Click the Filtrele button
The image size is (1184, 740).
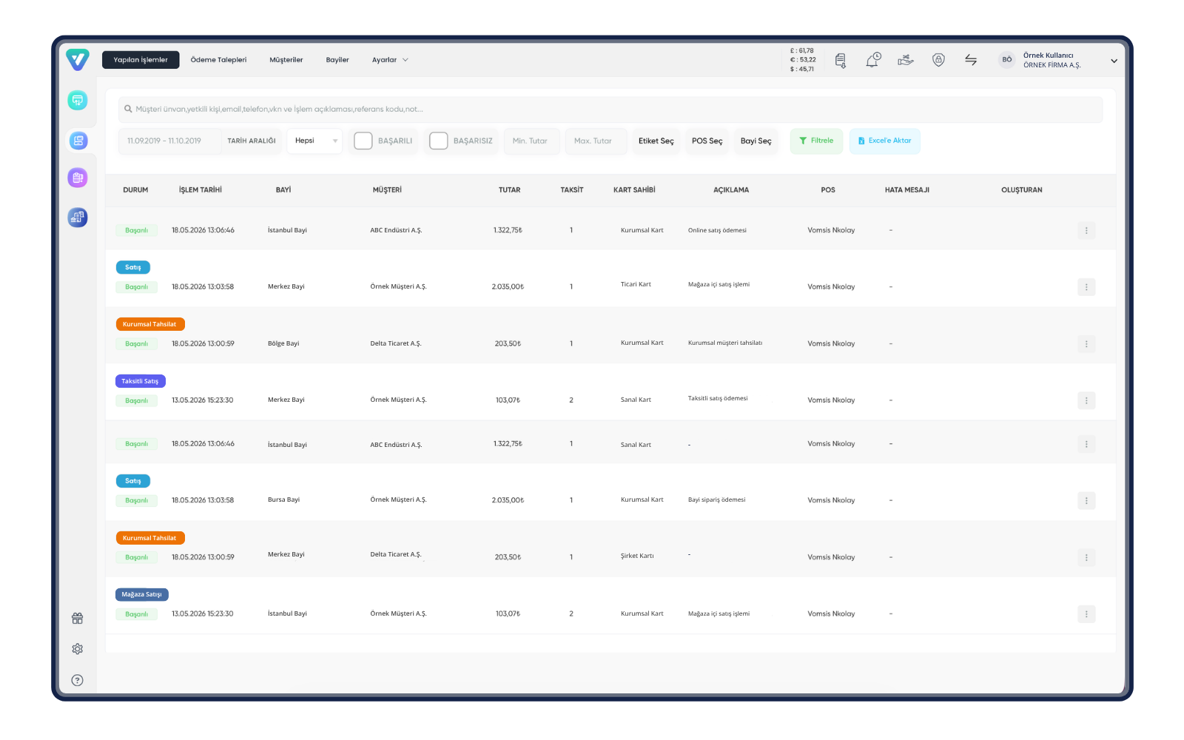(816, 141)
